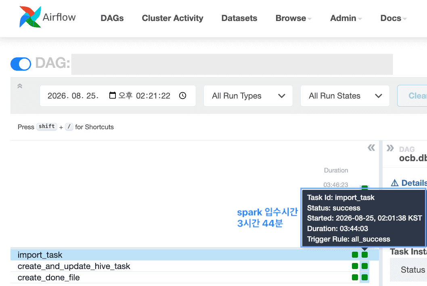Click the earlier create_done_file green status square
The height and width of the screenshot is (286, 427).
click(355, 277)
